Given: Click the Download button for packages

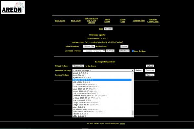Looking at the screenshot, I should click(x=150, y=70).
